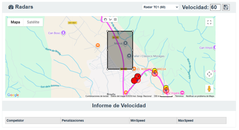Click the Street View pegman icon

coord(209,89)
